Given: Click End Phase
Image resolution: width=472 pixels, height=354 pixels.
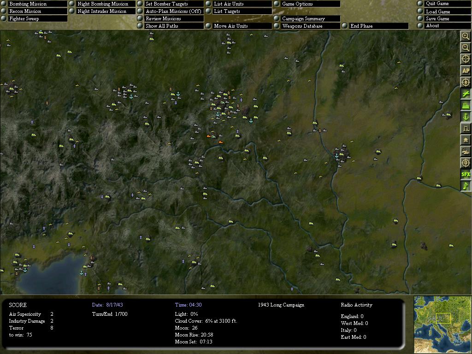Looking at the screenshot, I should pos(375,26).
